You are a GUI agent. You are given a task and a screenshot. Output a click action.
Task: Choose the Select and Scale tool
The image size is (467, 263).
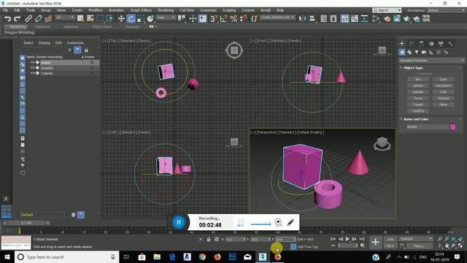[x=141, y=18]
